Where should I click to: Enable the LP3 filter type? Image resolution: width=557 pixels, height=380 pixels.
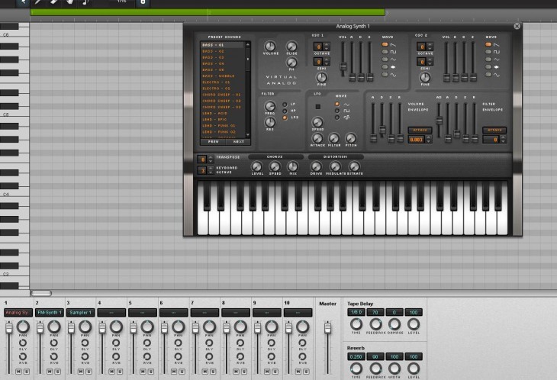point(285,118)
